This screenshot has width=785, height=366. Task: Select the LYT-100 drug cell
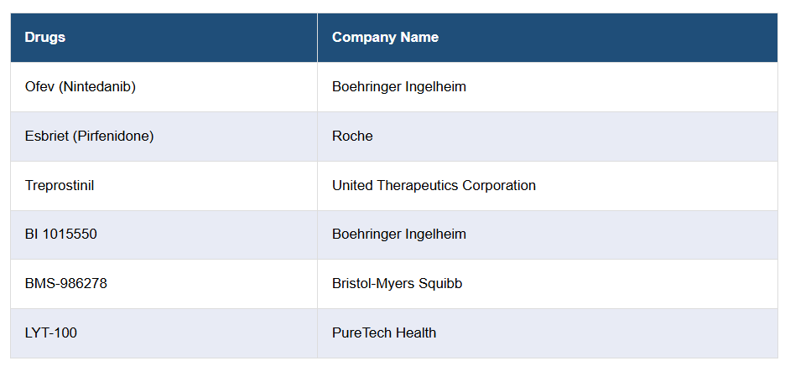pos(51,332)
